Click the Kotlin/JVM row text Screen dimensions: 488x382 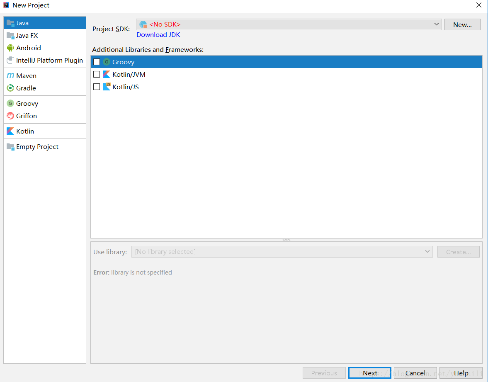click(x=129, y=74)
